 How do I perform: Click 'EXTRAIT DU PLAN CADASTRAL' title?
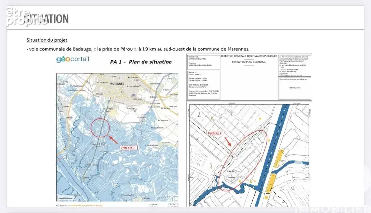(249, 62)
